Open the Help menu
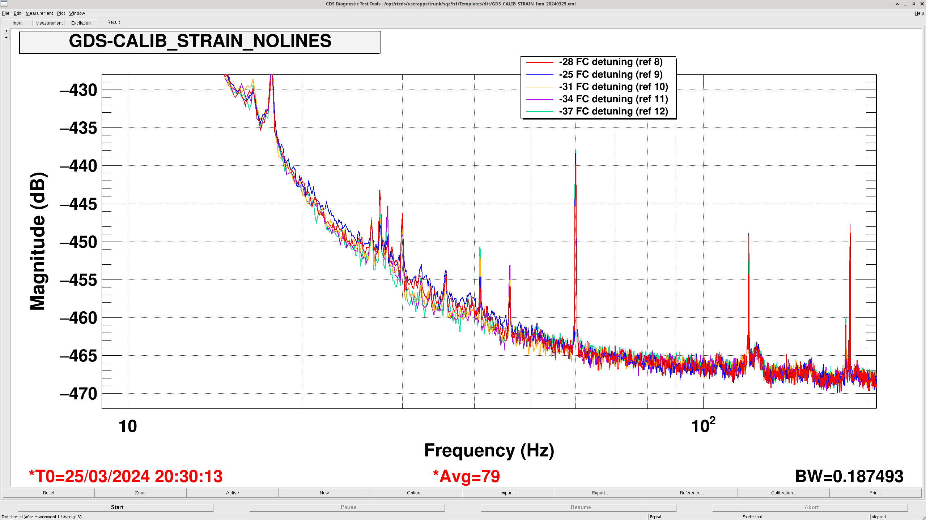926x520 pixels. 919,13
